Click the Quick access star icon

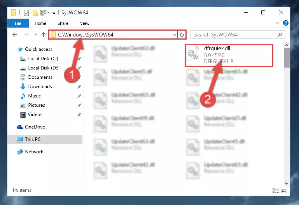[x=20, y=49]
